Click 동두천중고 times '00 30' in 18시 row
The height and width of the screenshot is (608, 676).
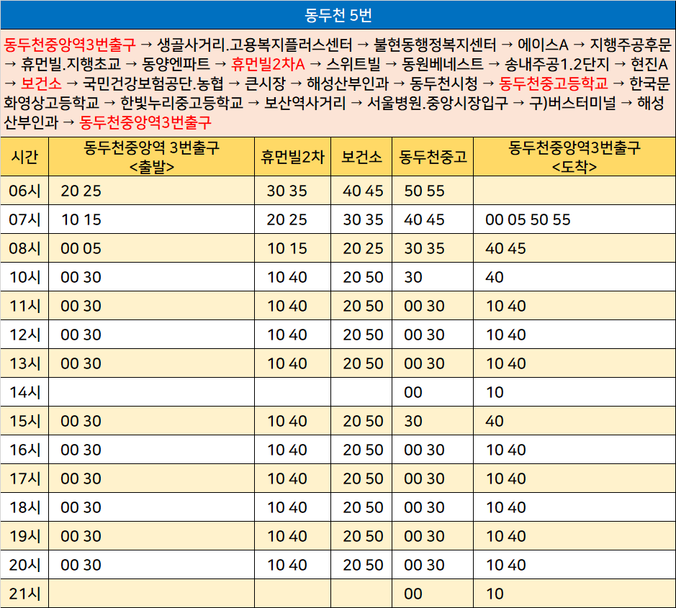click(x=424, y=507)
